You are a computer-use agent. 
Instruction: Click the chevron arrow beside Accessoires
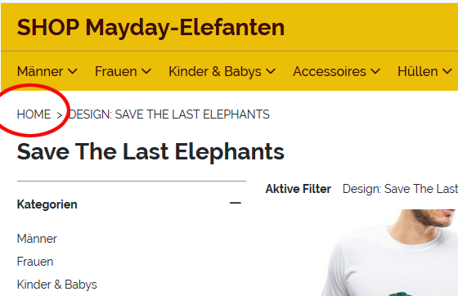tap(375, 71)
